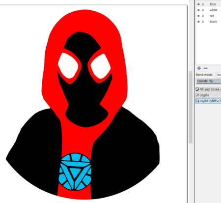The image size is (221, 203).
Task: Switch to the Fill and Stroke tab
Action: click(x=208, y=89)
